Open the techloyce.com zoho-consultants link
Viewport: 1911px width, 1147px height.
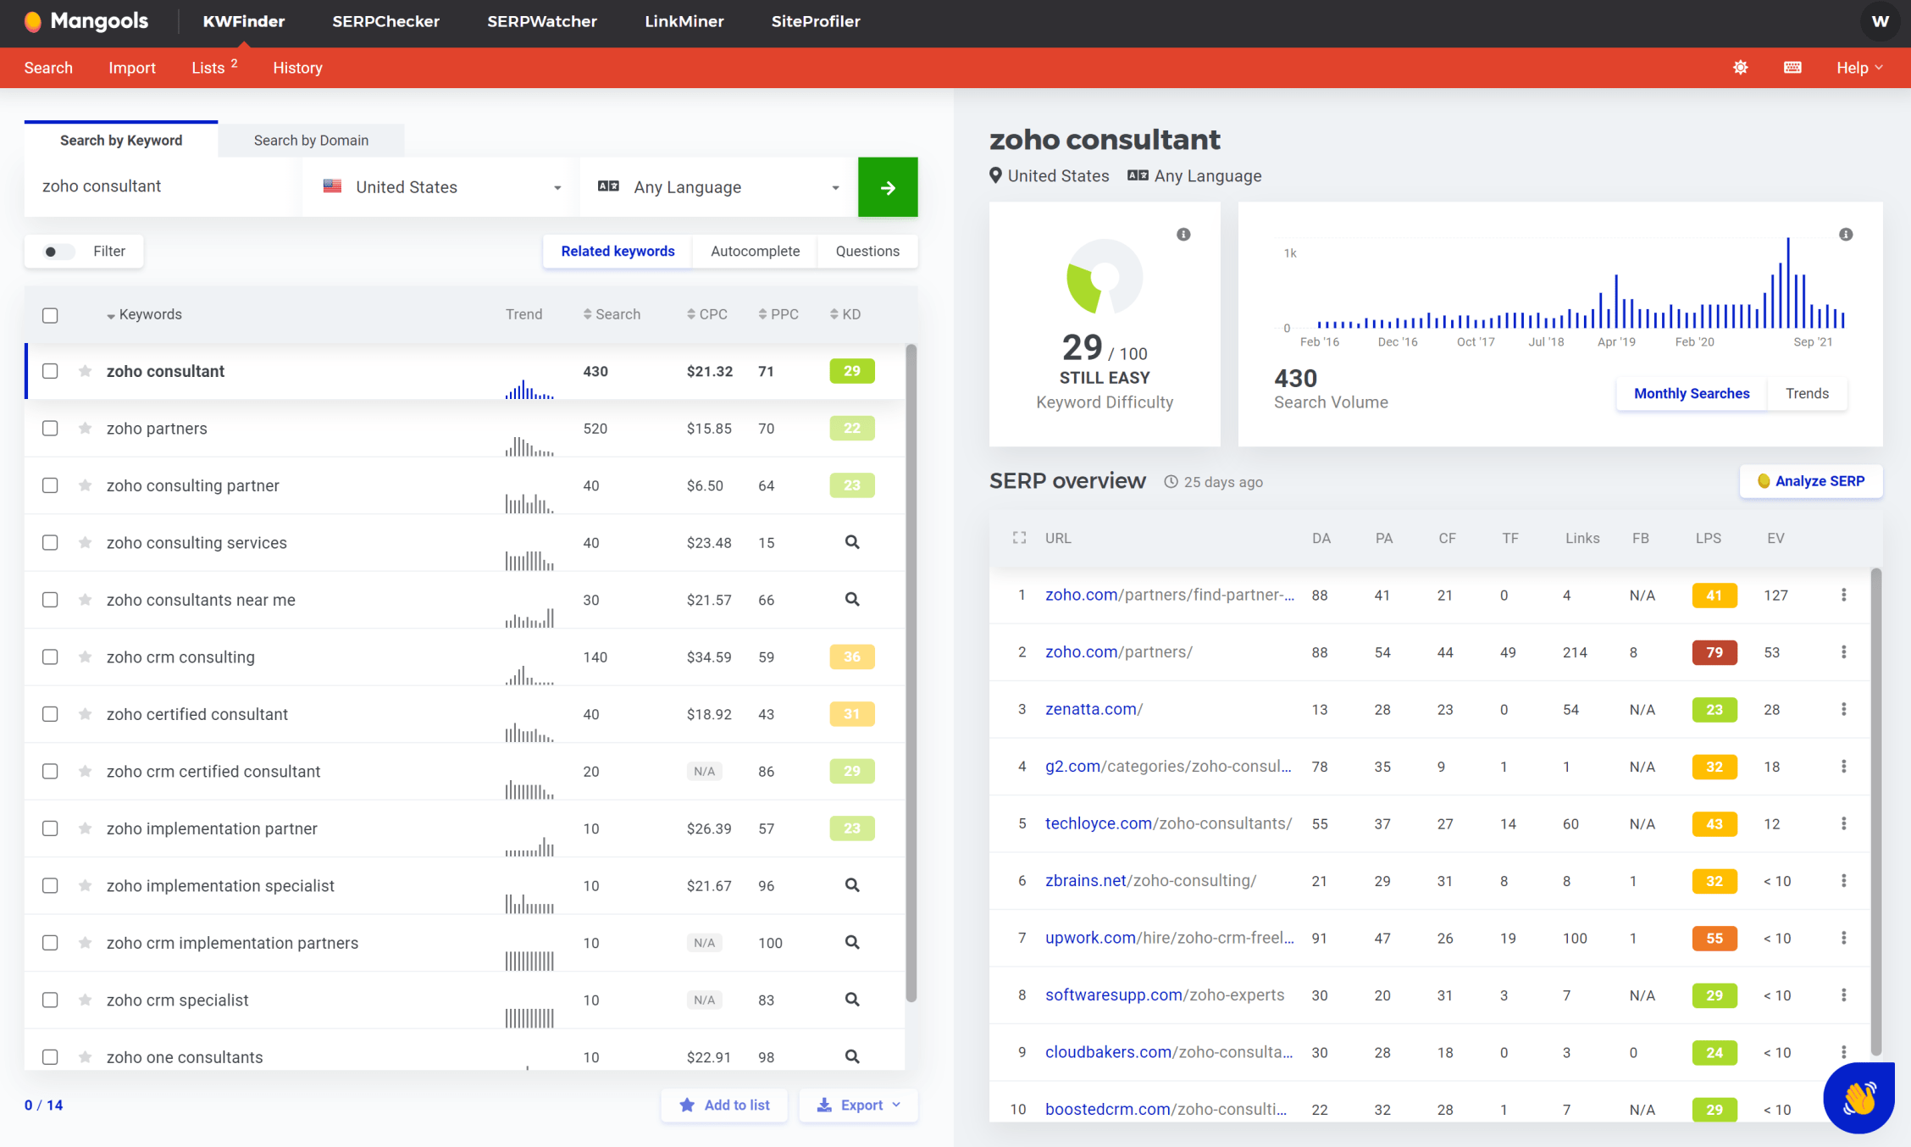pyautogui.click(x=1167, y=823)
